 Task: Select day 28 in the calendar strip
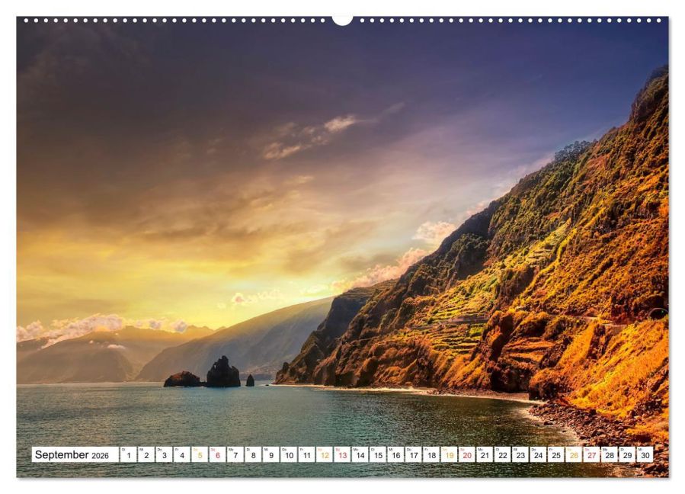click(x=610, y=454)
